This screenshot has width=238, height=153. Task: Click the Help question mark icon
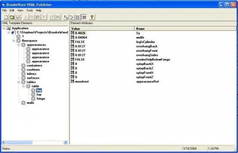(x=92, y=17)
